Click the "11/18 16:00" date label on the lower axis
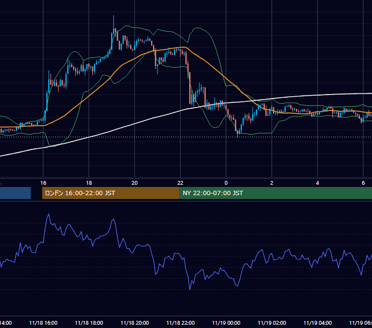The width and height of the screenshot is (372, 328). pyautogui.click(x=43, y=323)
